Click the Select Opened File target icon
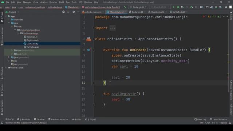Viewport: 233px width, 131px height. 63,12
